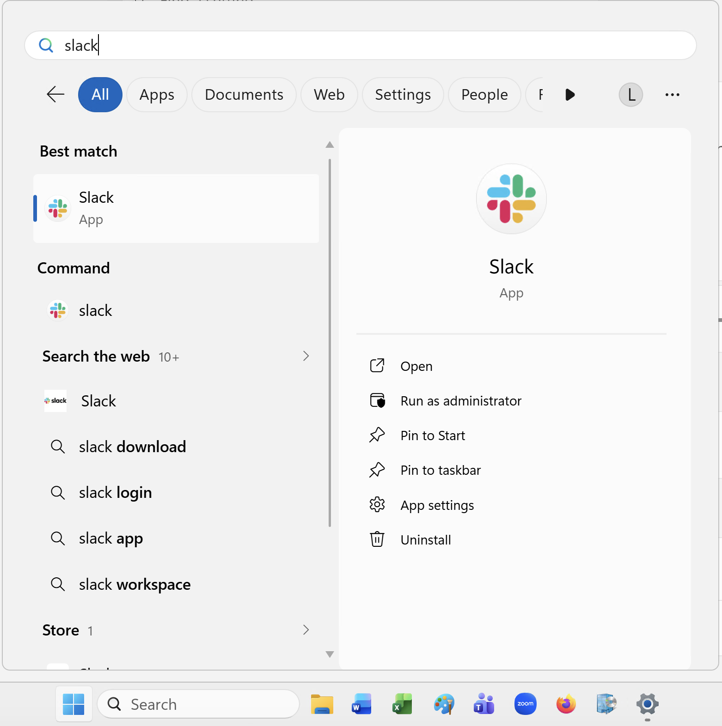Open Windows Start button on taskbar

[x=73, y=704]
